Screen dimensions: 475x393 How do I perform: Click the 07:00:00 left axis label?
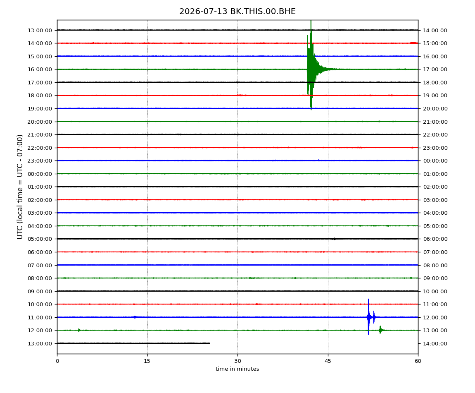[40, 265]
